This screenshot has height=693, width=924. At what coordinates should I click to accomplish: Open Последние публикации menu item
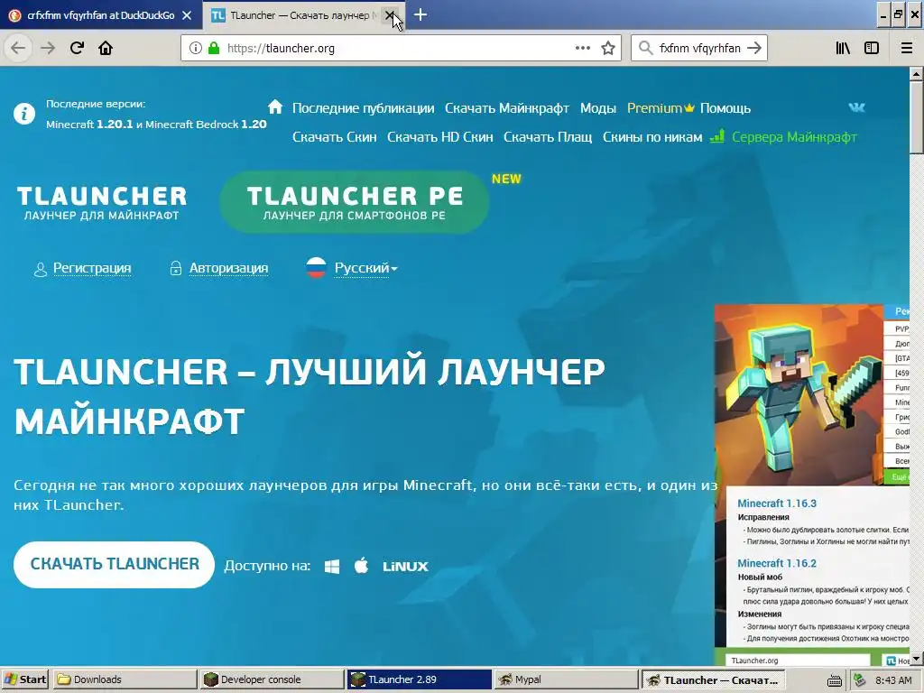pos(363,108)
